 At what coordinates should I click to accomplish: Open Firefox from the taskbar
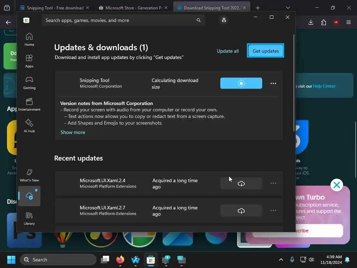pyautogui.click(x=120, y=260)
